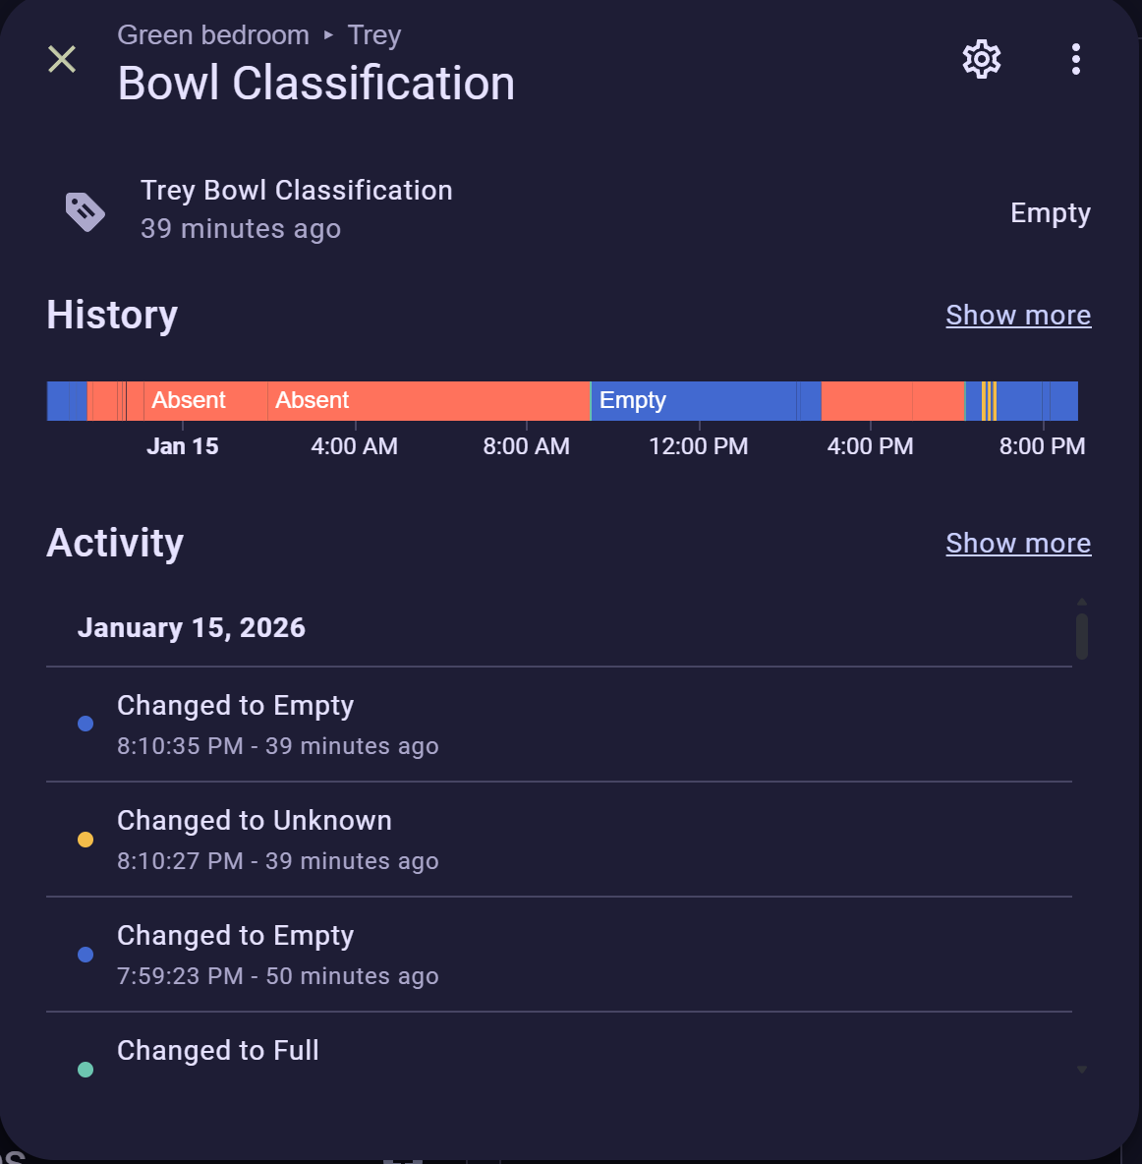Click the first Absent timeline segment

click(x=204, y=401)
